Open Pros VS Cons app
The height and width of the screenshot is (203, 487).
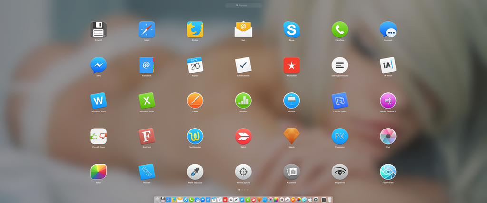pyautogui.click(x=98, y=137)
